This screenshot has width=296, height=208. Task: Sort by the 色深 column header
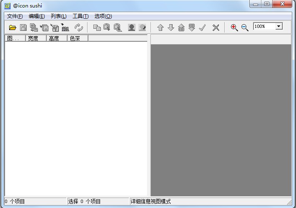(78, 38)
